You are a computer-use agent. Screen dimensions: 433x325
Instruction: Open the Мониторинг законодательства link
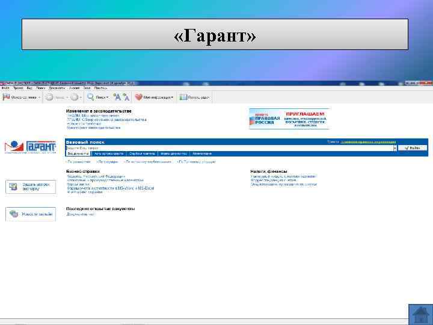coord(94,128)
